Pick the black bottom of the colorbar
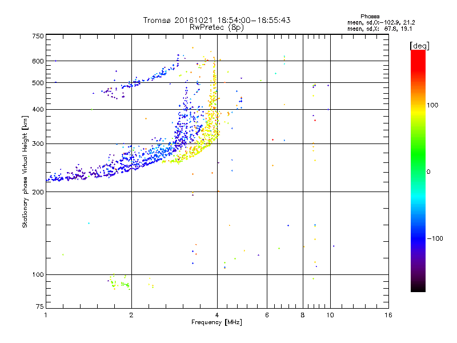Image resolution: width=457 pixels, height=343 pixels. (x=418, y=289)
